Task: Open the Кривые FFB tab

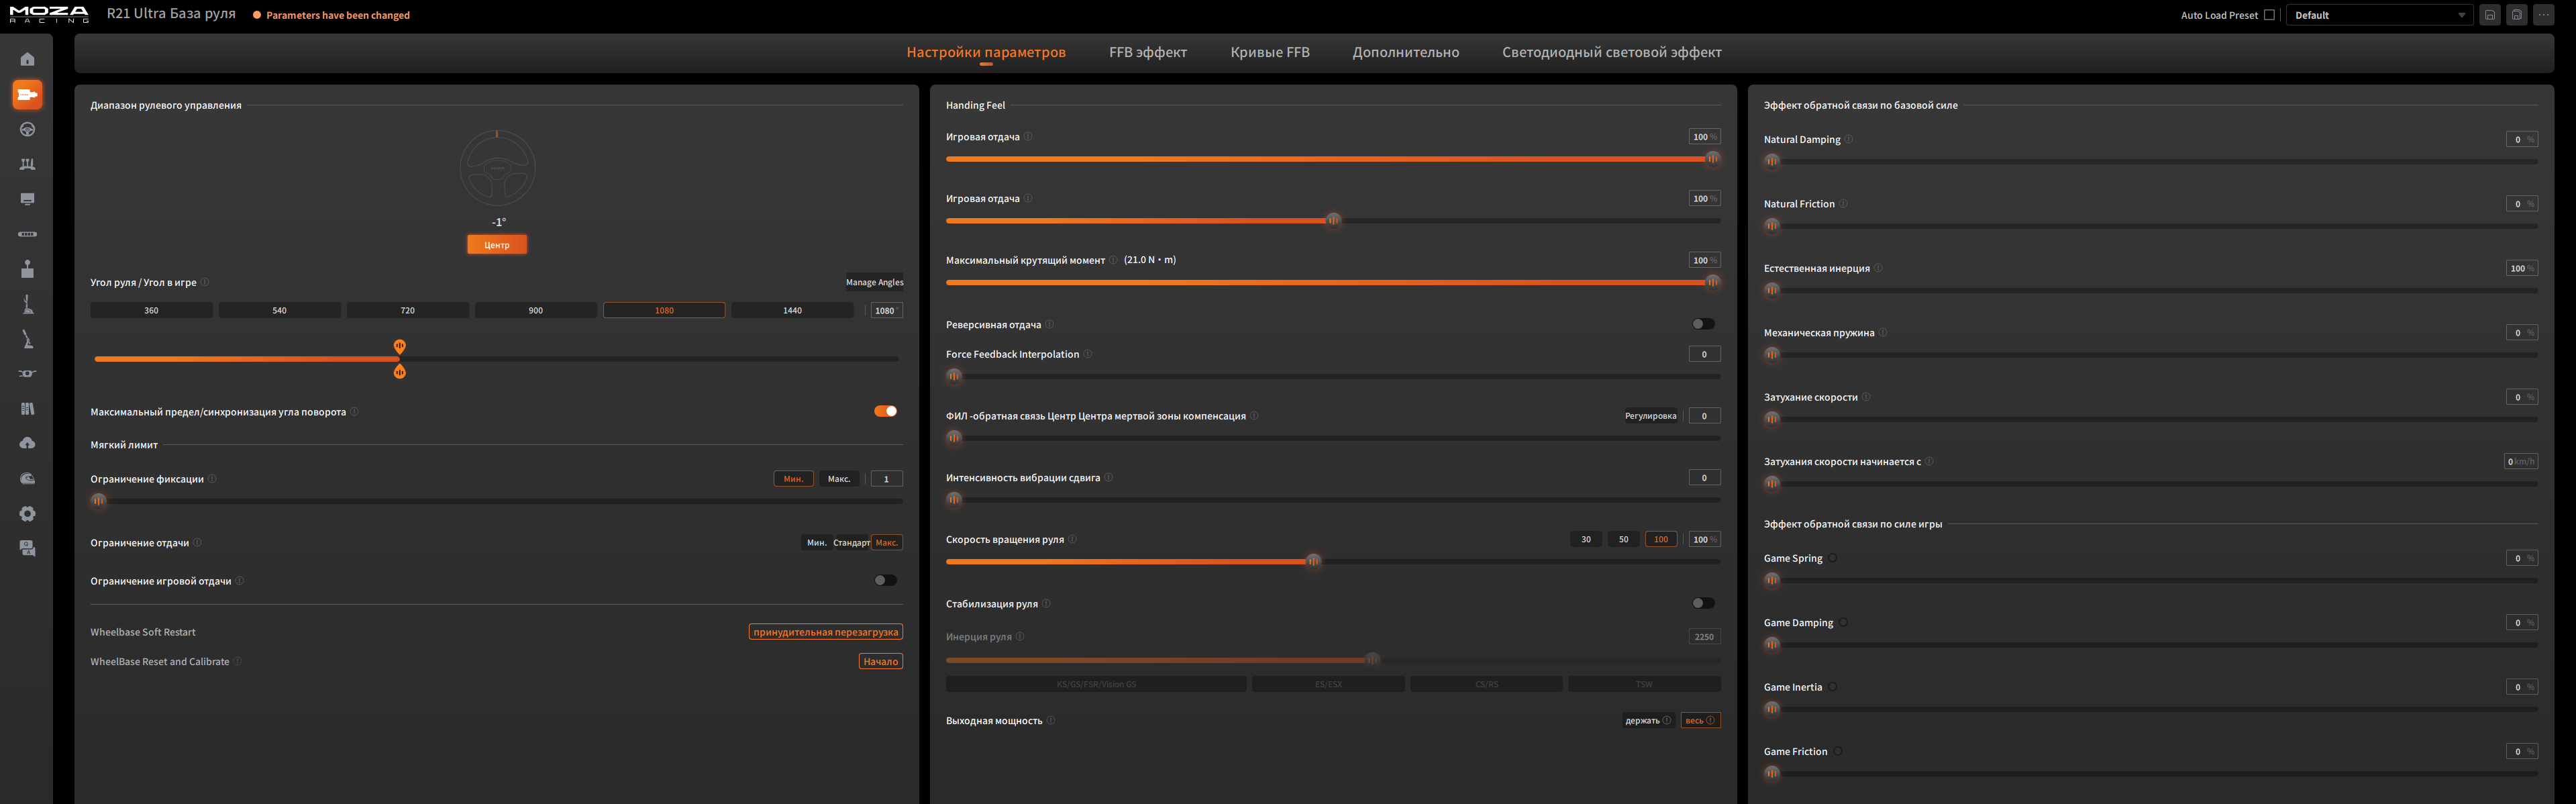Action: tap(1269, 52)
